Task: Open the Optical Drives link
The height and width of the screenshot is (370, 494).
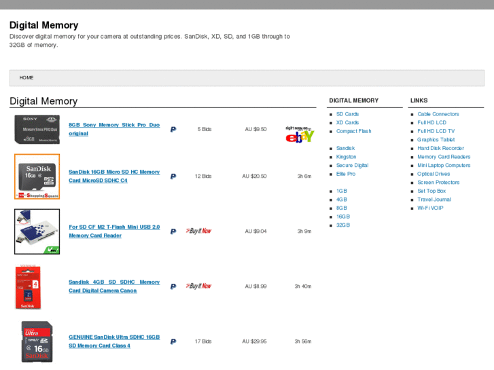Action: [434, 174]
